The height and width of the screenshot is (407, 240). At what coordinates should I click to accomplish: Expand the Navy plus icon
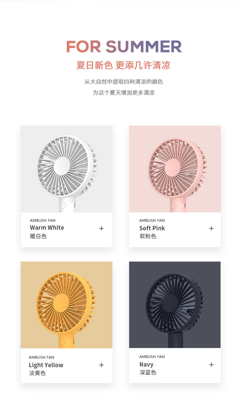[x=211, y=365]
